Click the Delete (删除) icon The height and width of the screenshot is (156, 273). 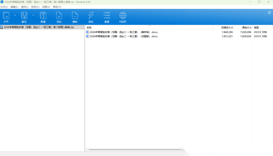pos(75,16)
